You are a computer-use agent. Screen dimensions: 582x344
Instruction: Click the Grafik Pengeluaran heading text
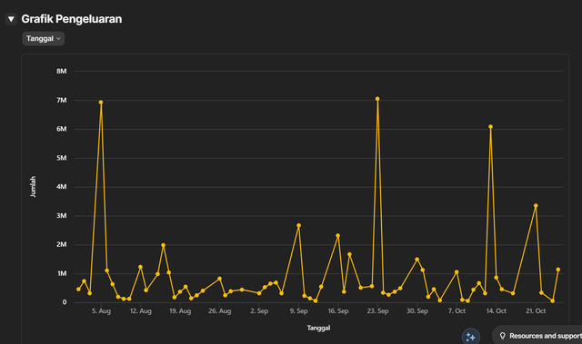71,19
